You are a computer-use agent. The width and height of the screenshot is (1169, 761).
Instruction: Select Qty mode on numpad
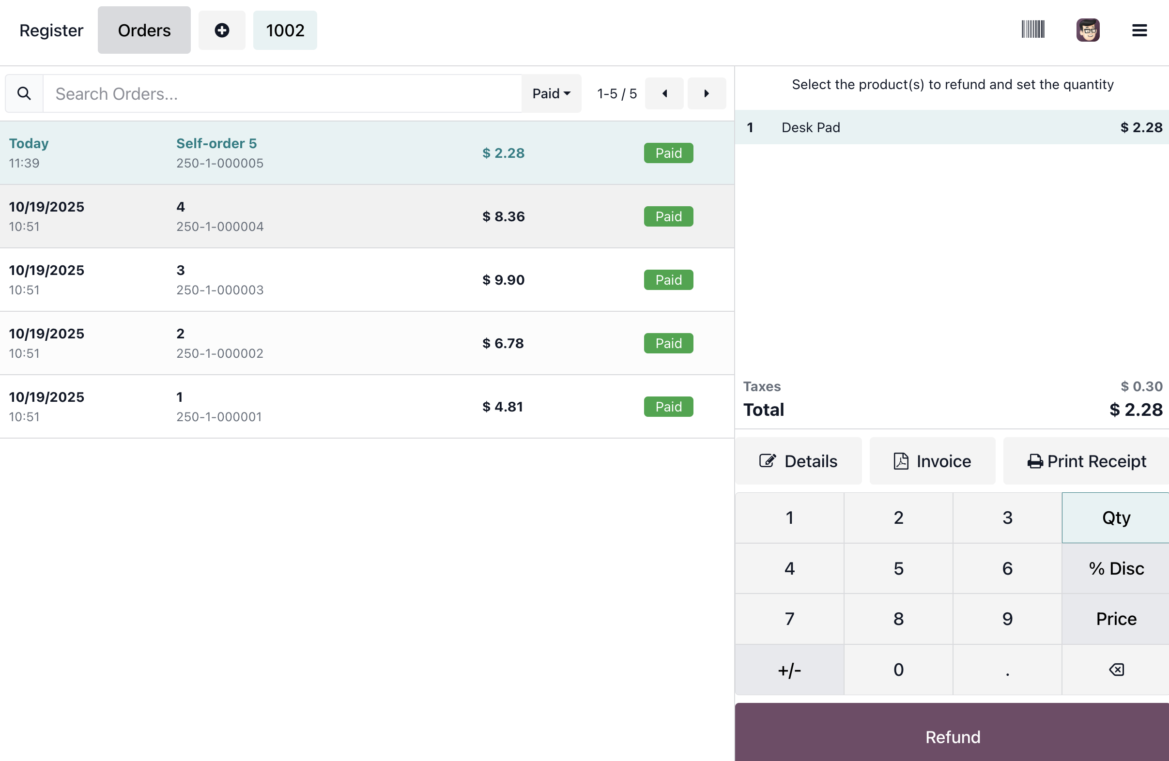click(1115, 517)
